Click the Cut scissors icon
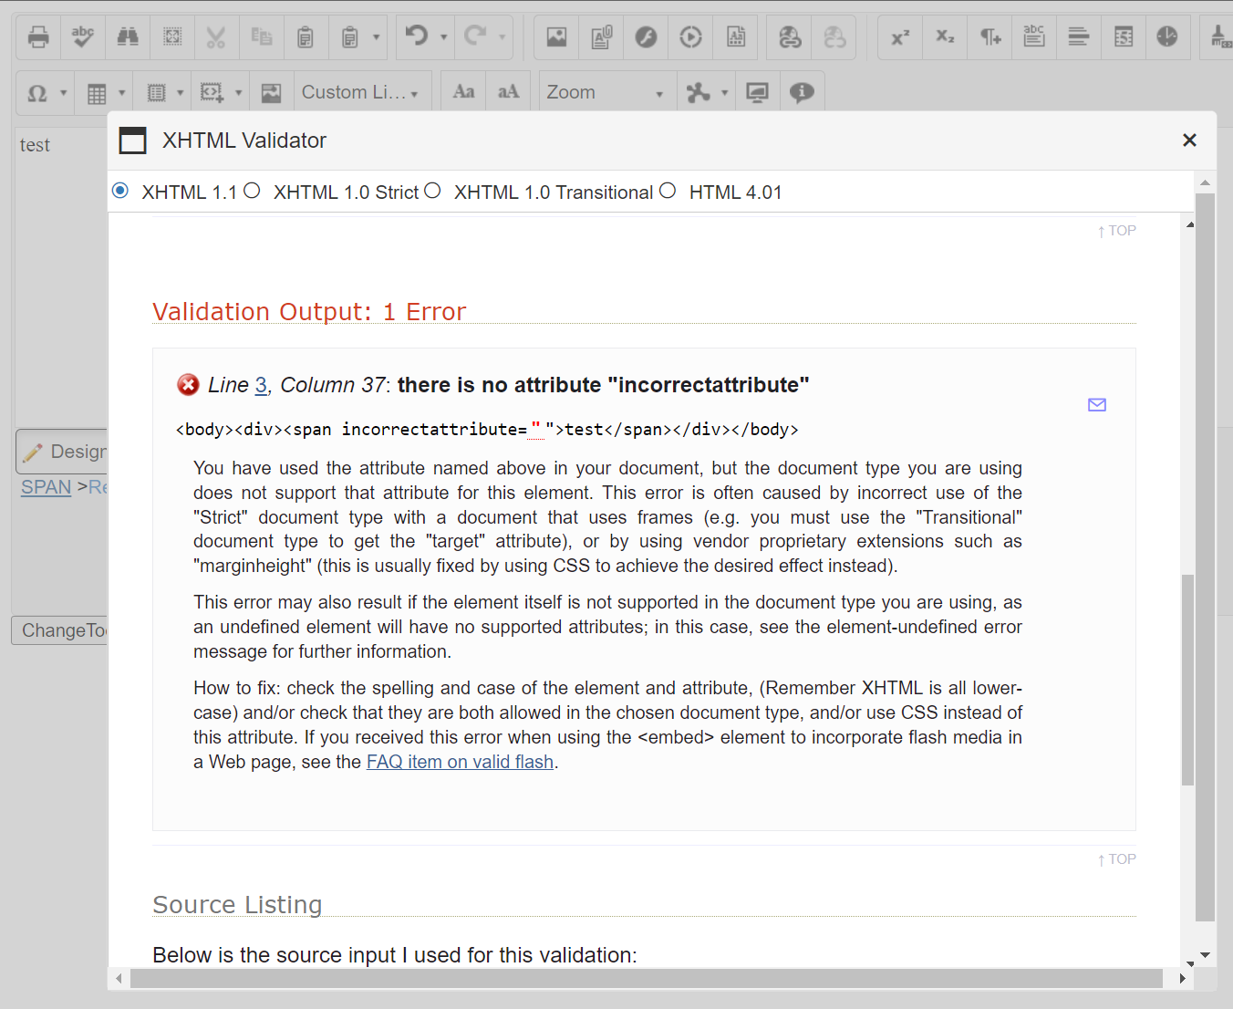Viewport: 1233px width, 1009px height. [216, 37]
